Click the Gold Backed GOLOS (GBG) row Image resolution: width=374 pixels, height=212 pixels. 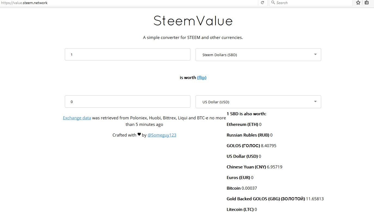coord(275,199)
